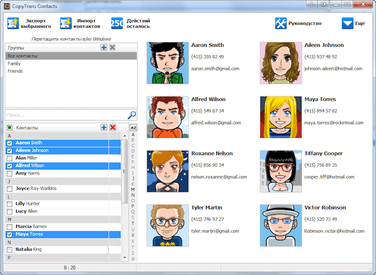The height and width of the screenshot is (275, 376).
Task: Click the Natalia King contact row
Action: pos(63,250)
